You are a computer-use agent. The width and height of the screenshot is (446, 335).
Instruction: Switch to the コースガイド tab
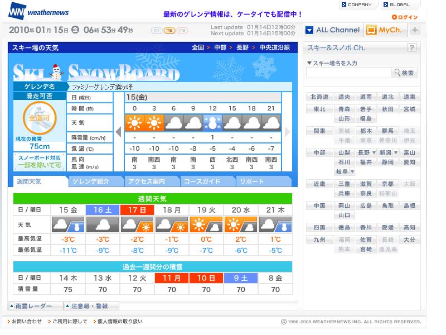tap(207, 181)
